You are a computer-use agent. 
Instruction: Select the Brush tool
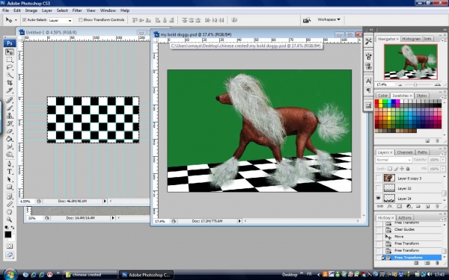pos(10,108)
